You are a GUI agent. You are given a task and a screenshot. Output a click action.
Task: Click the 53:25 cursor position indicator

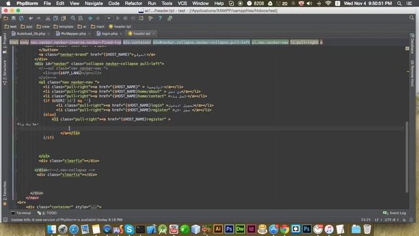(366, 220)
